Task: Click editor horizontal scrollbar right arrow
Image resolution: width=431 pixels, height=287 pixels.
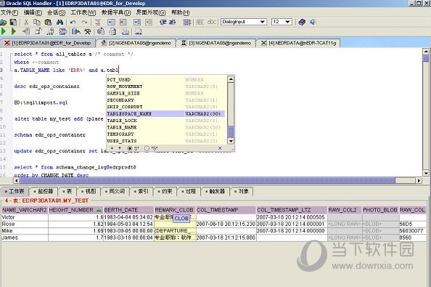Action: tap(419, 180)
